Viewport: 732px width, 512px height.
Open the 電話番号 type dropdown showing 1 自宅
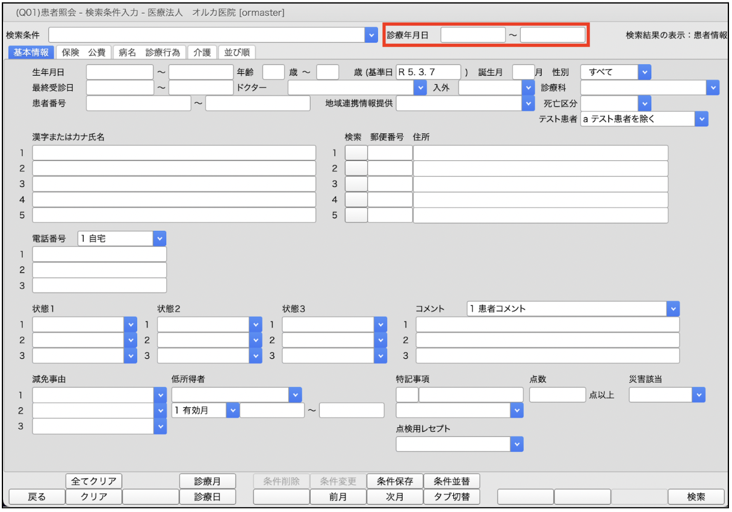(x=159, y=239)
